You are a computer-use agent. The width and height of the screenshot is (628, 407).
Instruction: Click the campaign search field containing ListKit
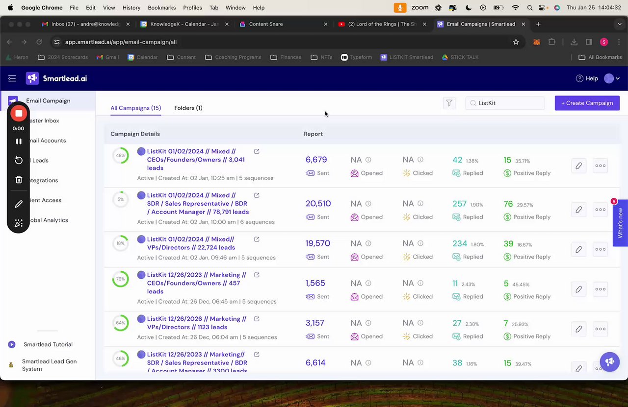click(x=505, y=103)
